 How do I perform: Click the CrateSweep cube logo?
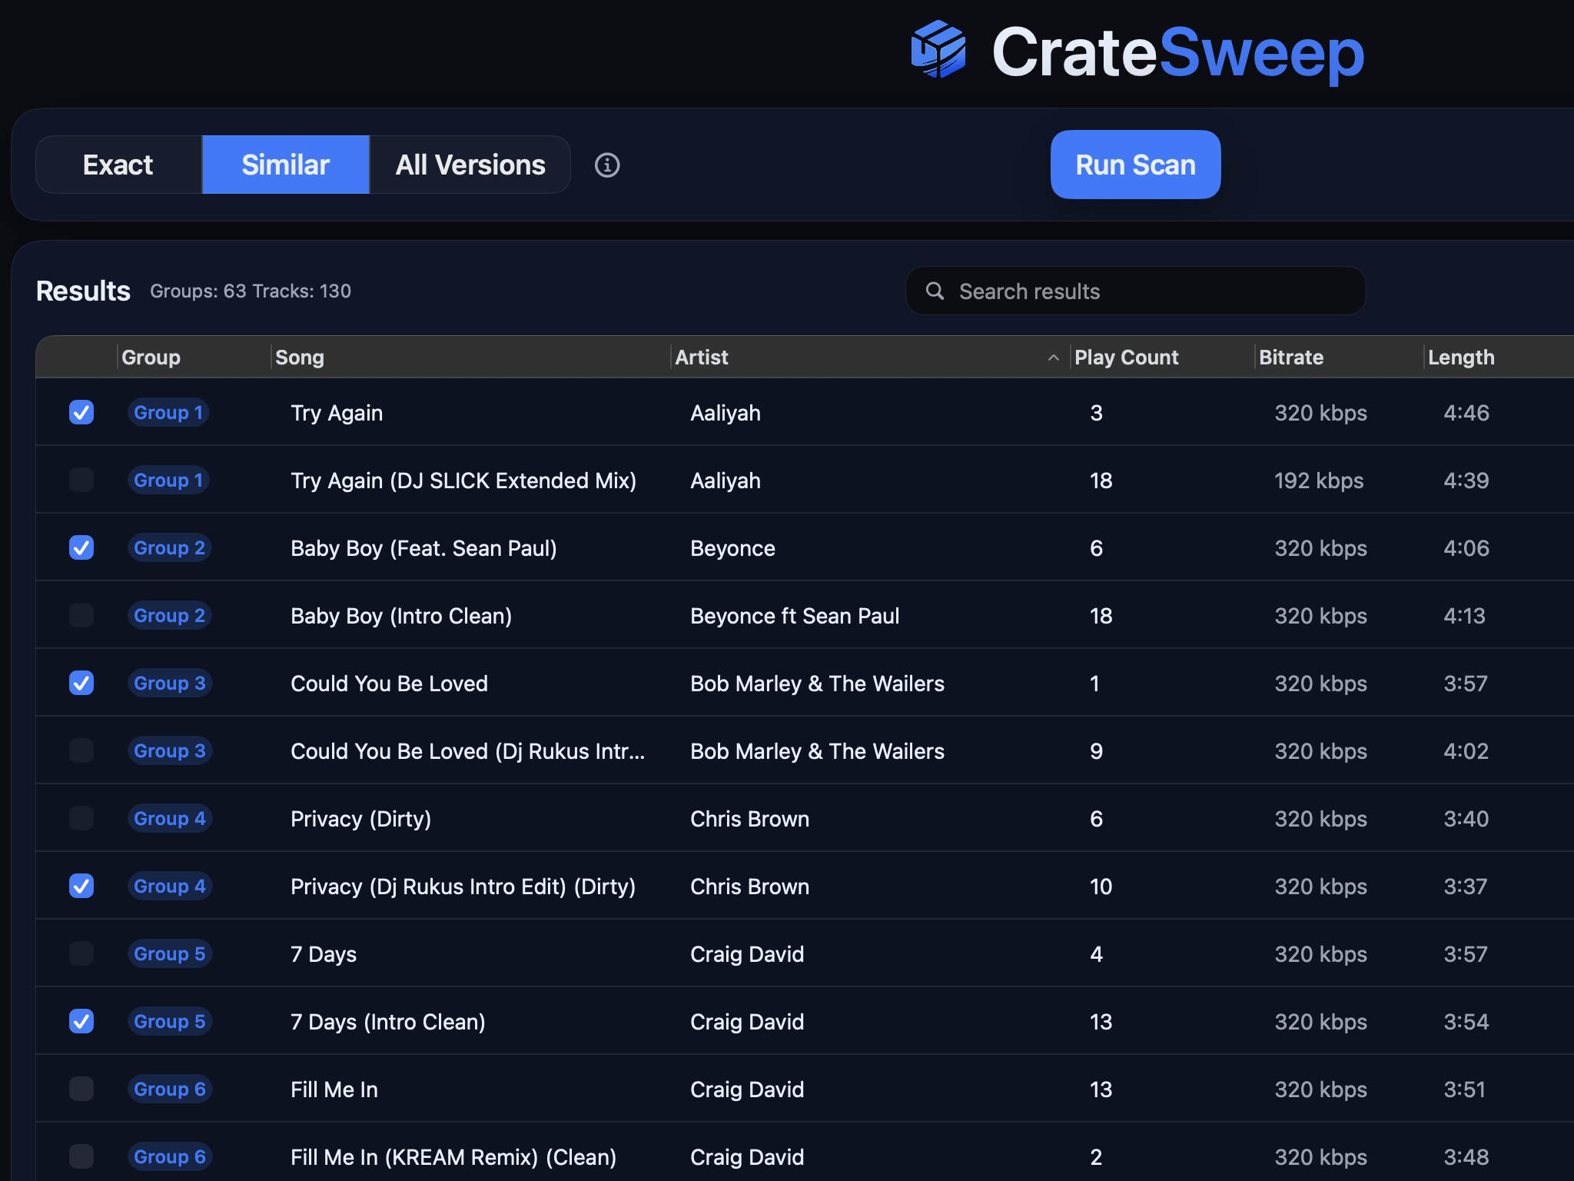pyautogui.click(x=938, y=50)
